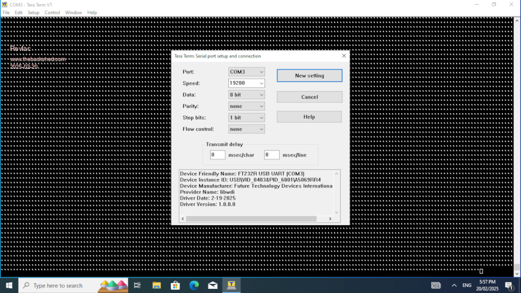The image size is (521, 293).
Task: Show hidden system tray icons
Action: tap(454, 285)
